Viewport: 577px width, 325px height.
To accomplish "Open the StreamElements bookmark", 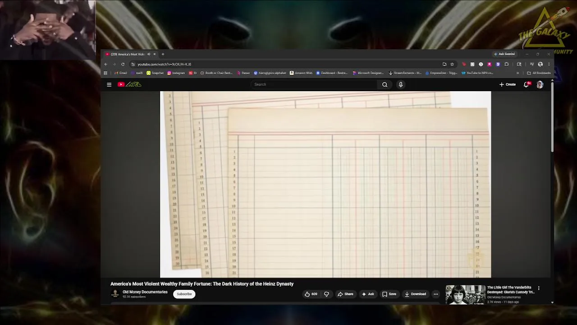I will (x=405, y=73).
